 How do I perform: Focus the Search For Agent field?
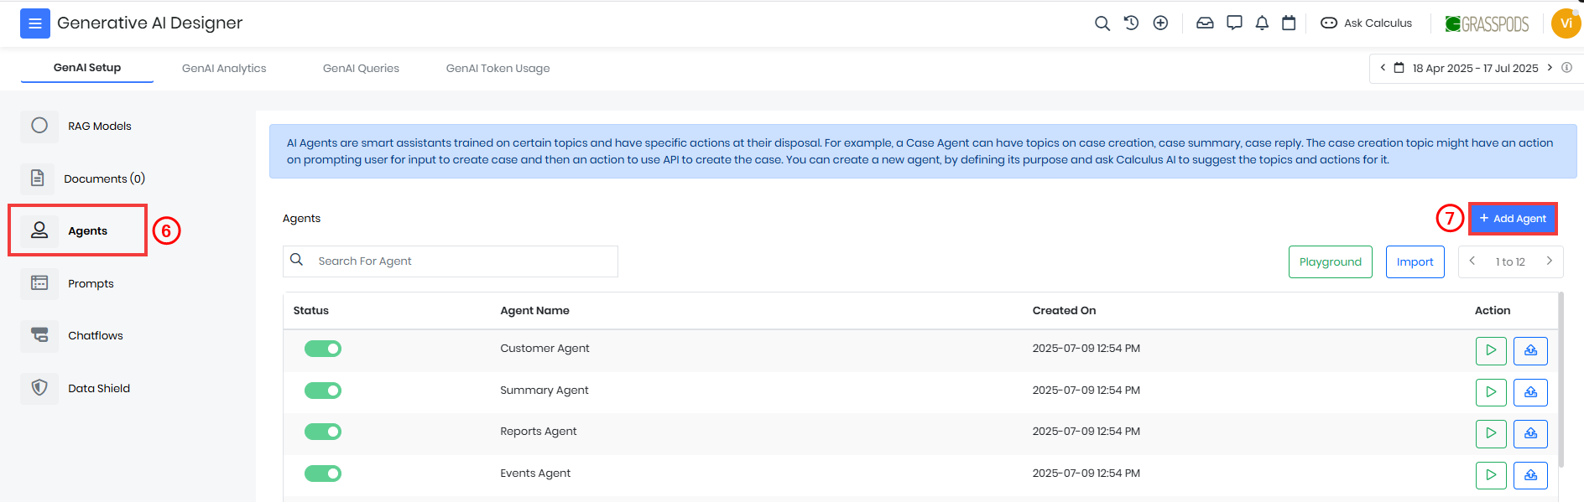pos(451,261)
